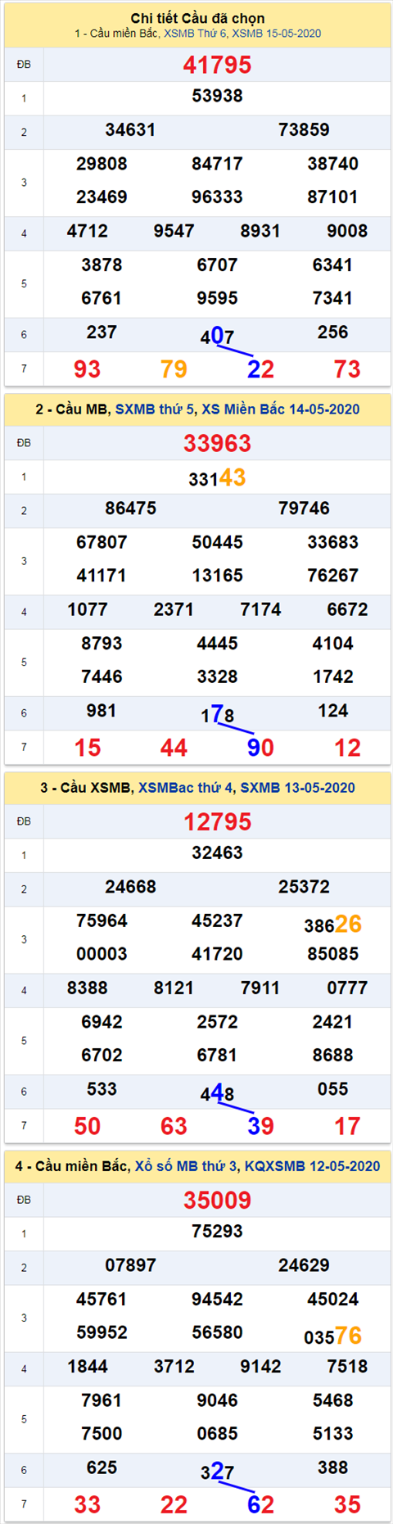This screenshot has width=393, height=1524.
Task: Click fifth prize number 6341
Action: (332, 265)
